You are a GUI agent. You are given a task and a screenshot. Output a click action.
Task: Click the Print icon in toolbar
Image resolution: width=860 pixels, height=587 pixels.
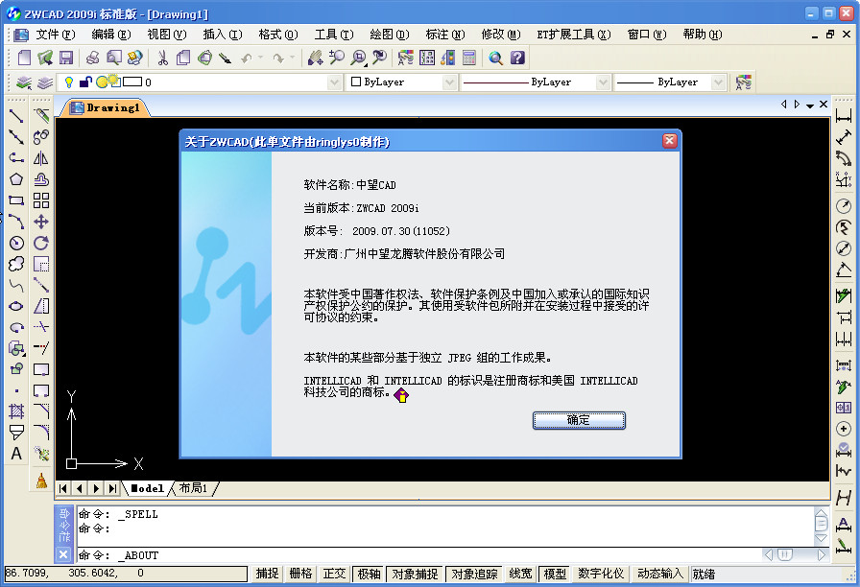[x=93, y=58]
